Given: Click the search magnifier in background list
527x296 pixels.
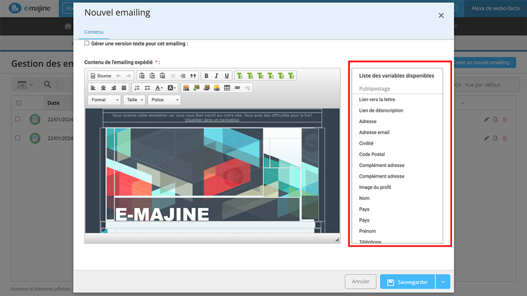Looking at the screenshot, I should [x=47, y=85].
